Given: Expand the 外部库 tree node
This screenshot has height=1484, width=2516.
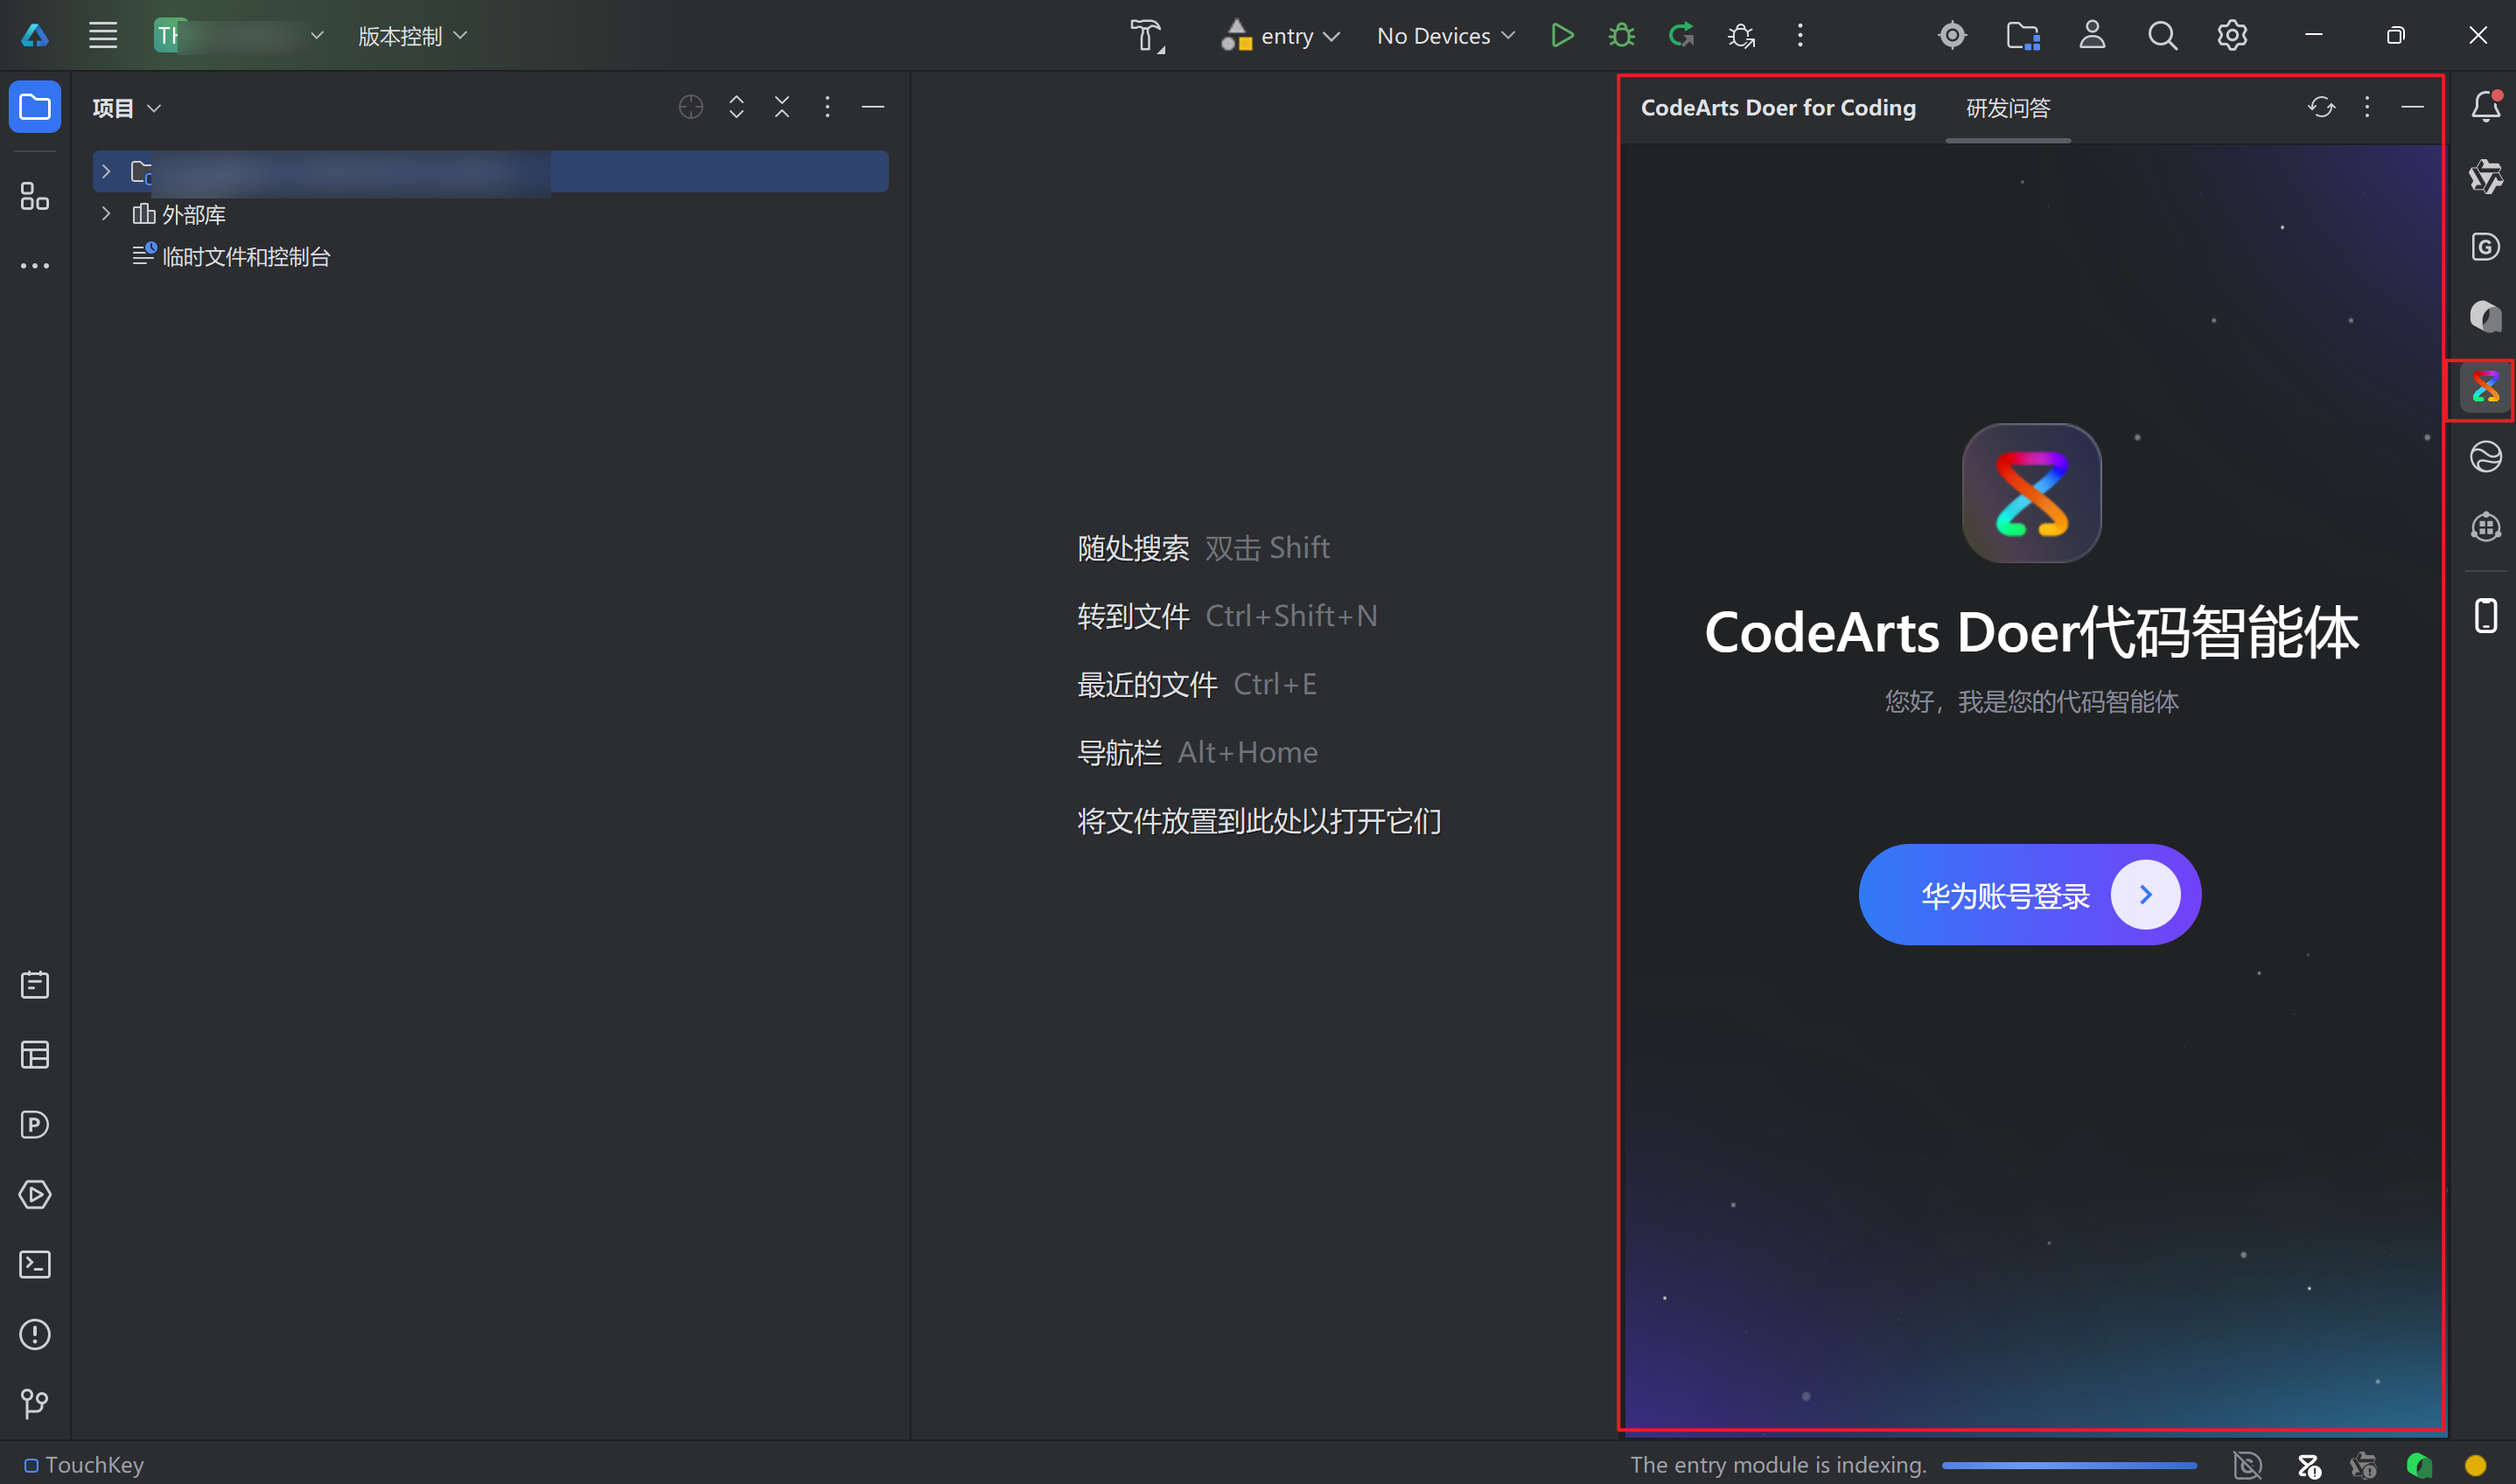Looking at the screenshot, I should [106, 214].
